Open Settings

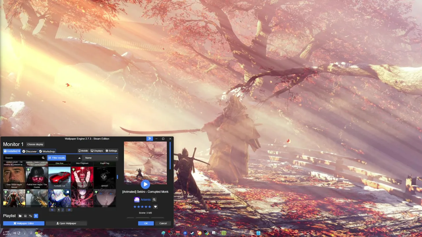click(111, 151)
